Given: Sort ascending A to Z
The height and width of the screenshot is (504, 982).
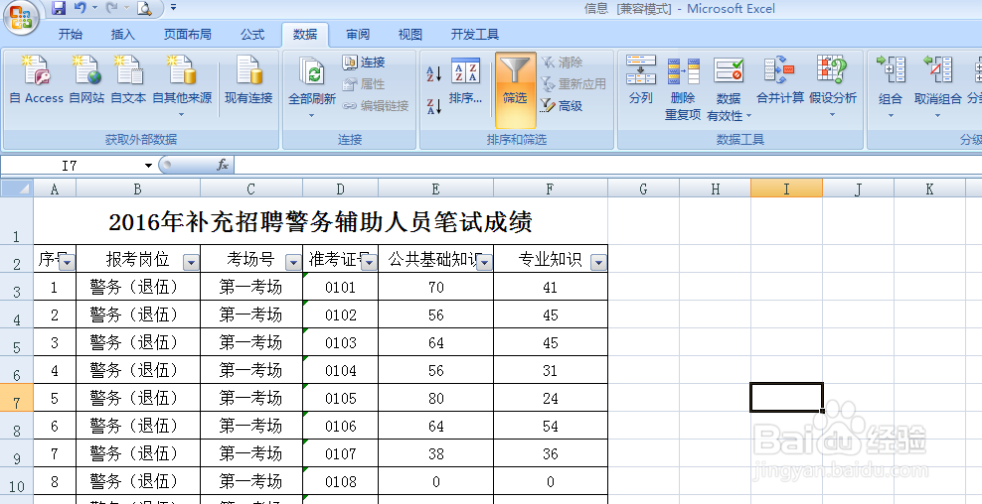Looking at the screenshot, I should point(434,73).
